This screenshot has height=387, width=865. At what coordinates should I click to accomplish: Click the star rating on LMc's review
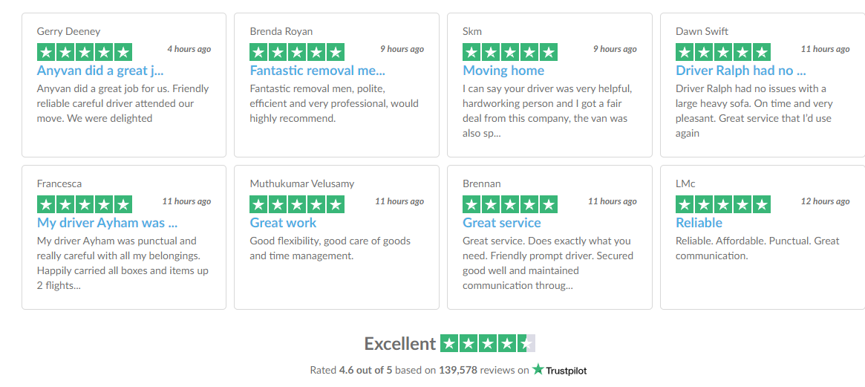(723, 204)
